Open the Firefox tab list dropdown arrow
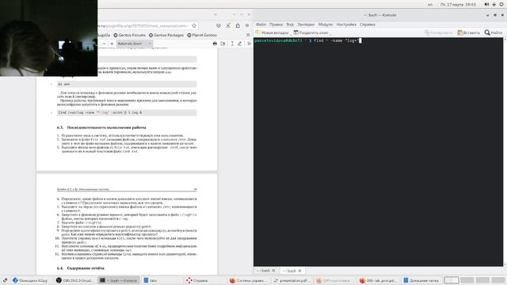The image size is (507, 285). click(215, 15)
